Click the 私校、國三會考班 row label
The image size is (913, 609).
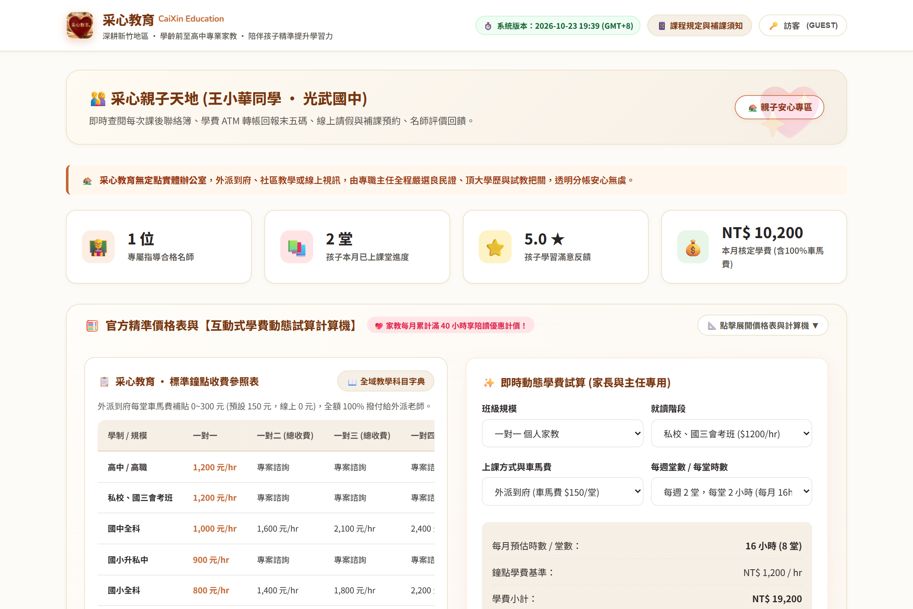tap(140, 498)
